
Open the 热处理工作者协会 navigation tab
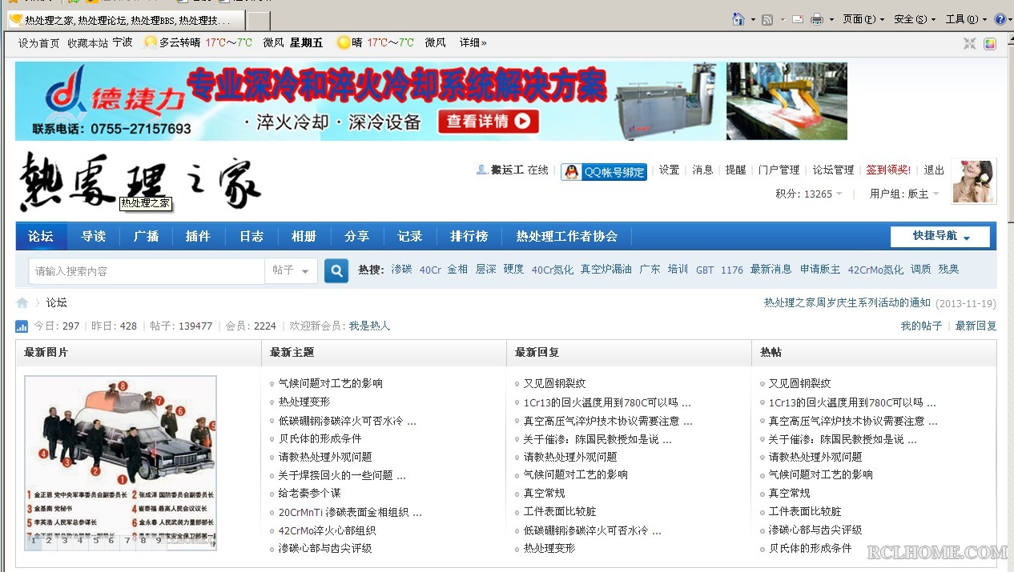(567, 236)
